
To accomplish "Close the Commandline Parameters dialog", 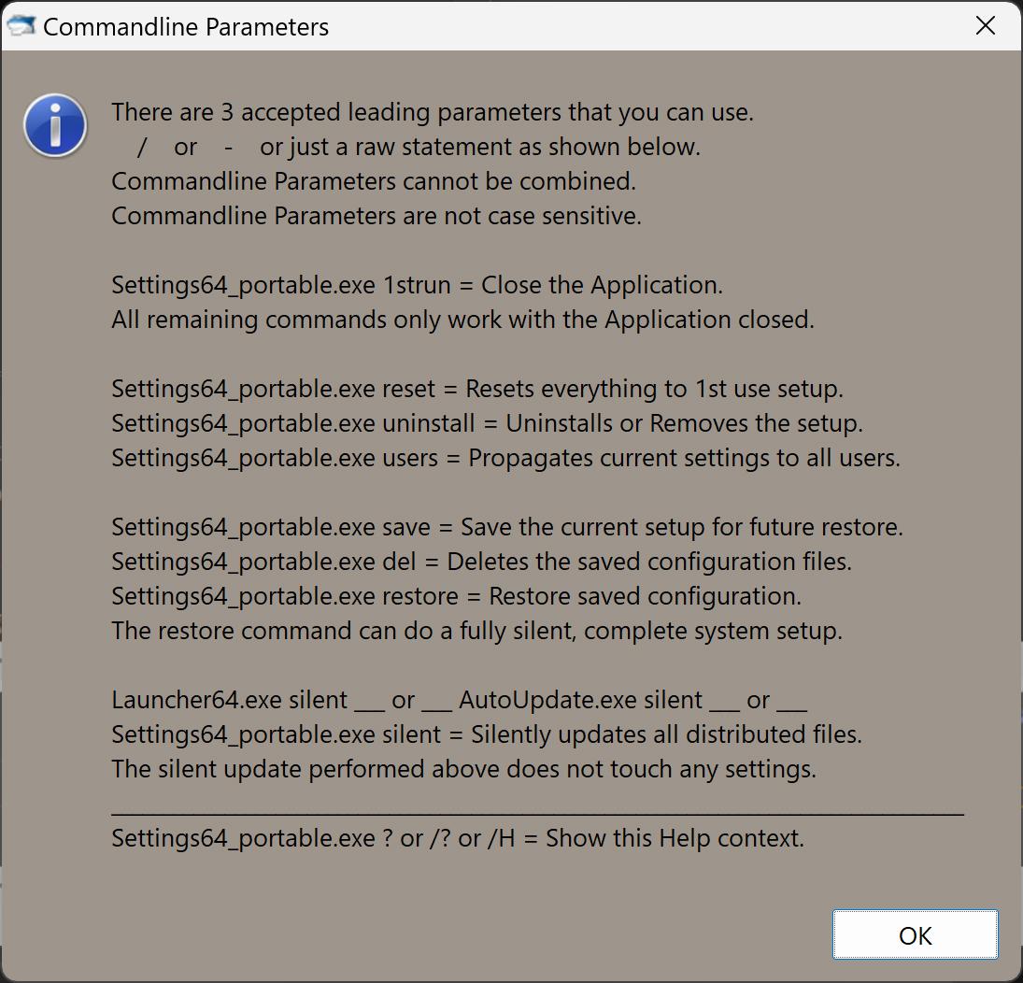I will (985, 26).
